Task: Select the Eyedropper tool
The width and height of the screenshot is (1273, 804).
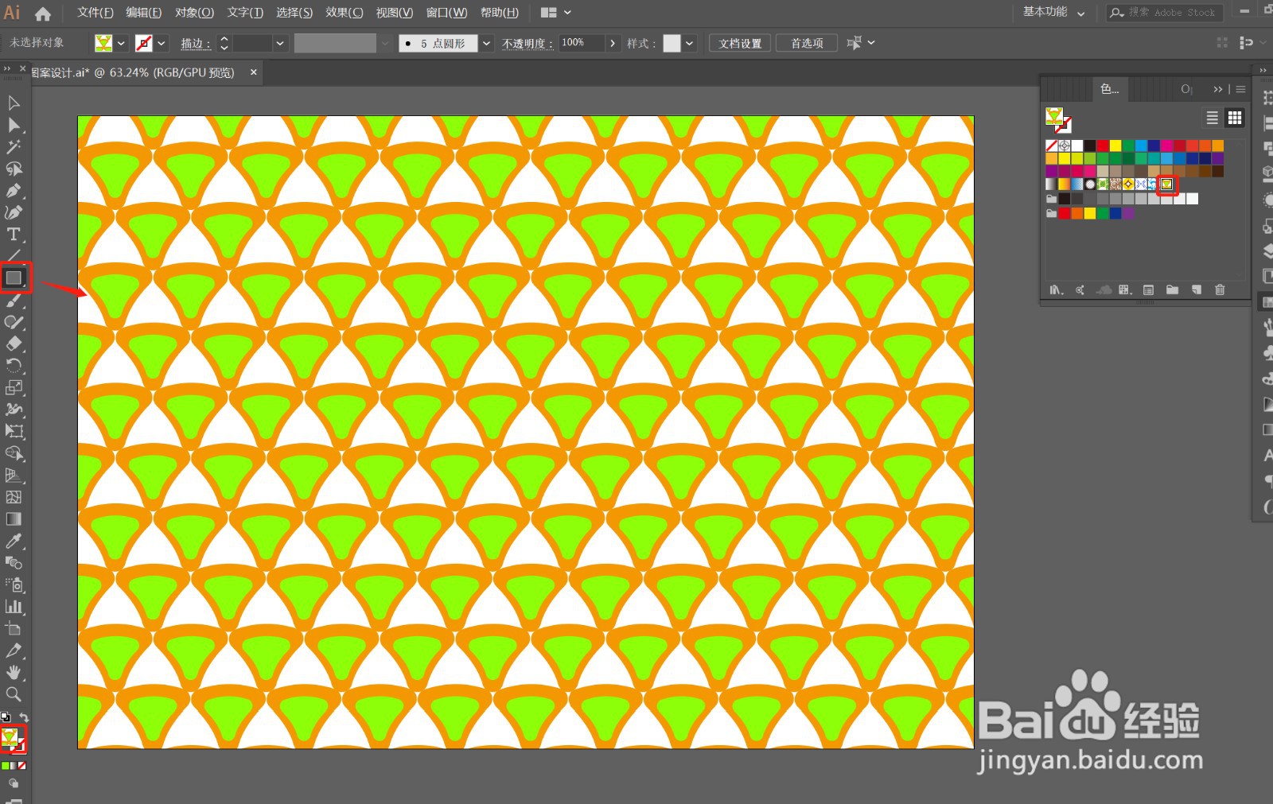Action: (14, 541)
